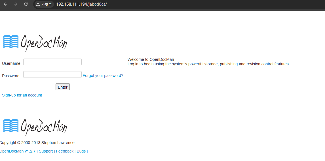Screen dimensions: 325x161
Task: Go to the Bugs link in the footer
Action: 81,151
